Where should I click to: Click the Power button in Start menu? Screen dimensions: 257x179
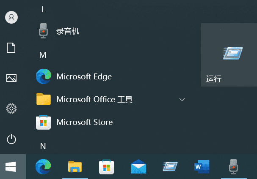coord(11,139)
